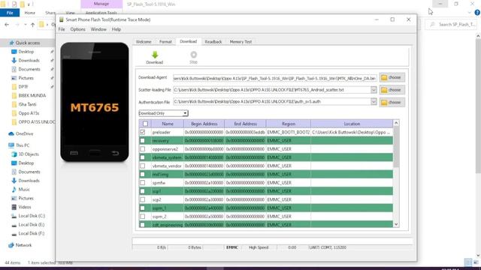Click the green Download arrow icon

tap(155, 55)
